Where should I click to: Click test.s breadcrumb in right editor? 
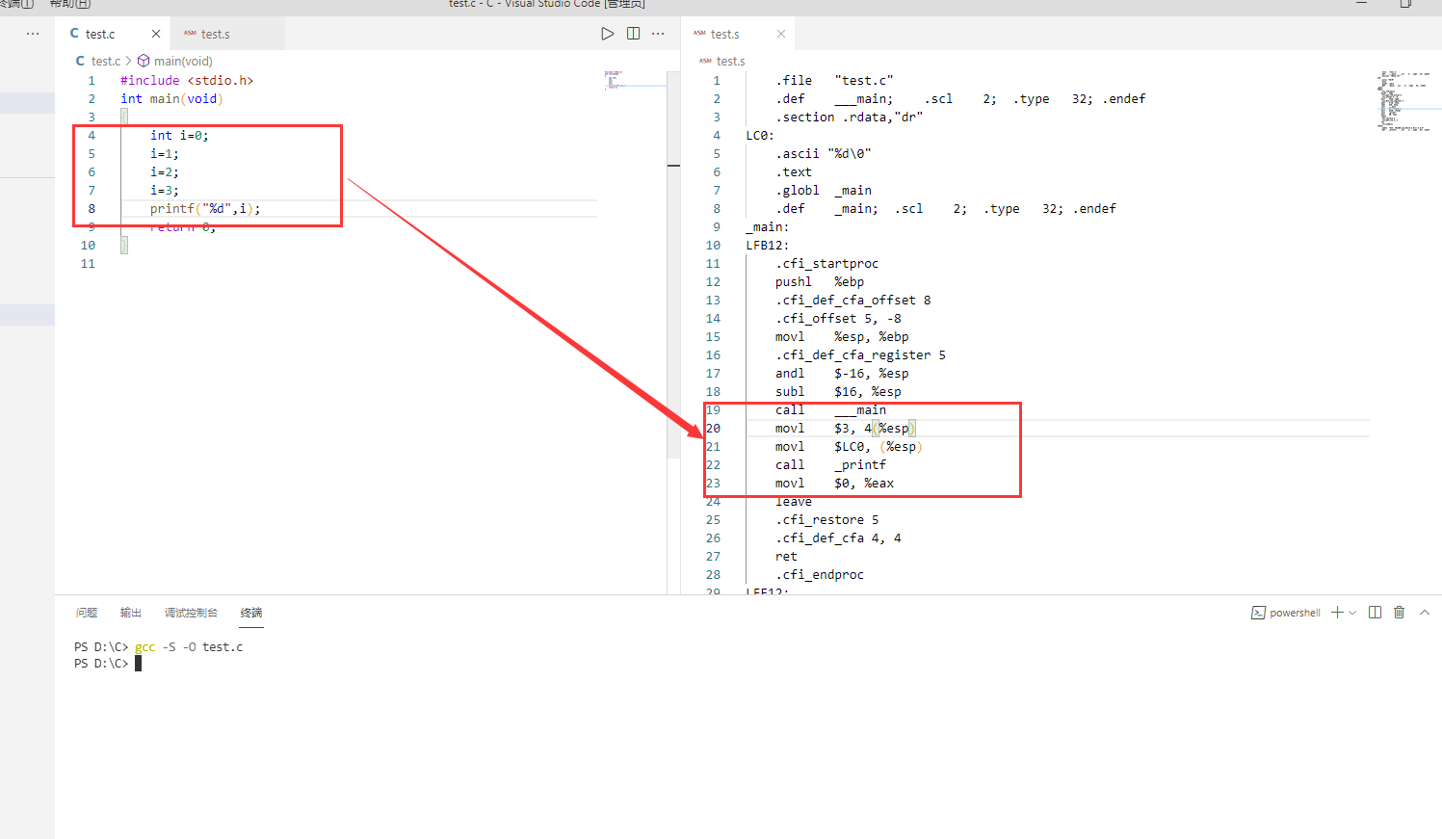coord(731,61)
